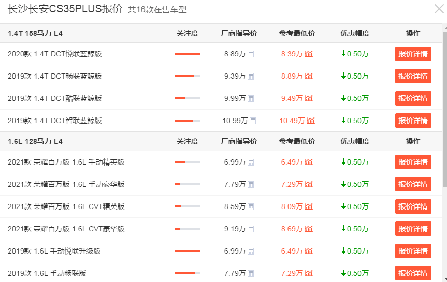The width and height of the screenshot is (447, 282).
Task: View price trend chart icon beside 8.89万
Action: [x=309, y=76]
